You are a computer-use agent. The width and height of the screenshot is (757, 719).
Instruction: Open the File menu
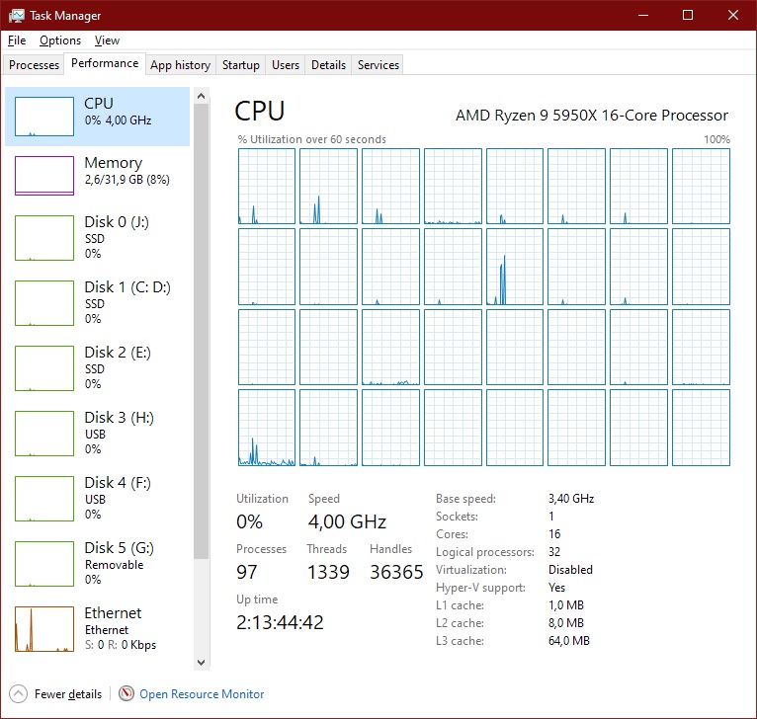click(17, 40)
